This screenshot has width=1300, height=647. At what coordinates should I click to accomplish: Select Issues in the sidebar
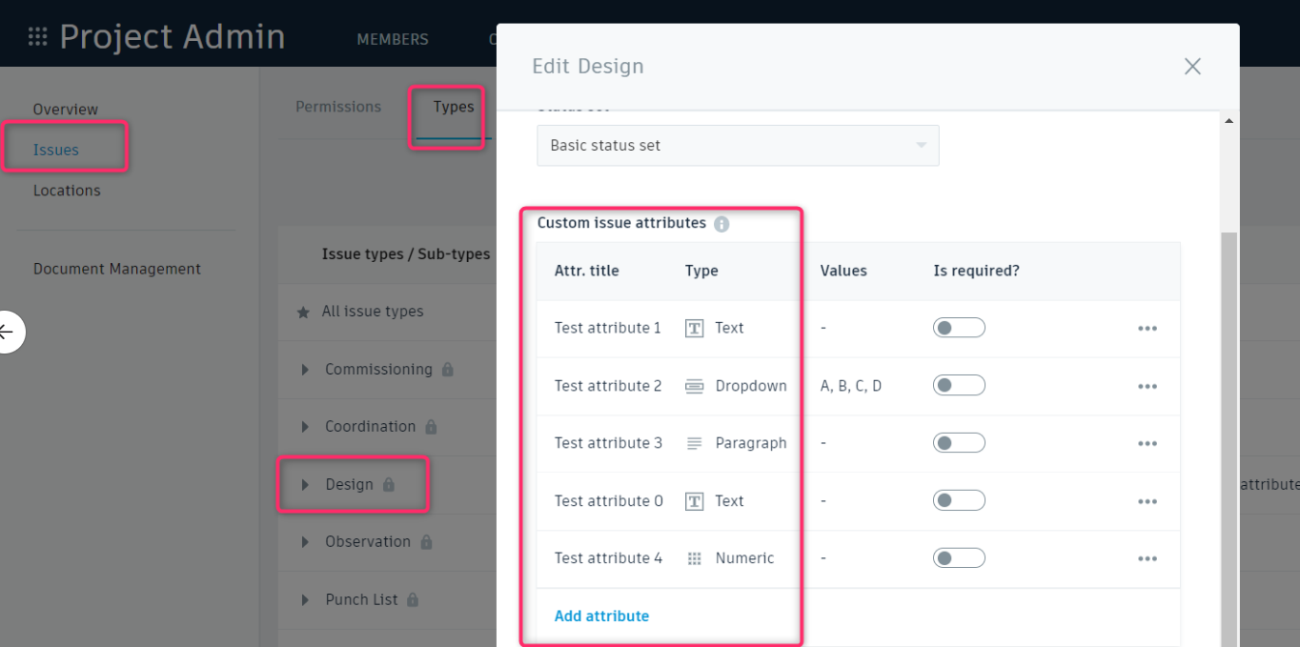55,150
